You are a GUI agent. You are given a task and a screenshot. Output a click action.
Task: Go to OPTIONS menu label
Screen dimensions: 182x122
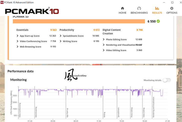coord(172,13)
